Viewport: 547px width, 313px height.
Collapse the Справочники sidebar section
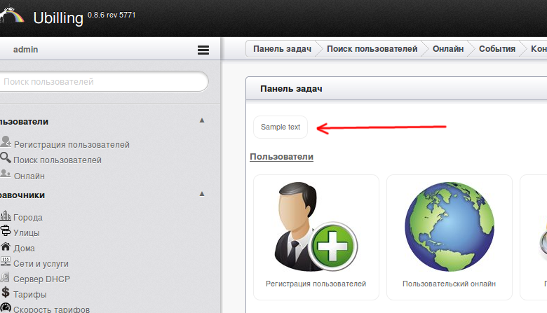point(202,194)
